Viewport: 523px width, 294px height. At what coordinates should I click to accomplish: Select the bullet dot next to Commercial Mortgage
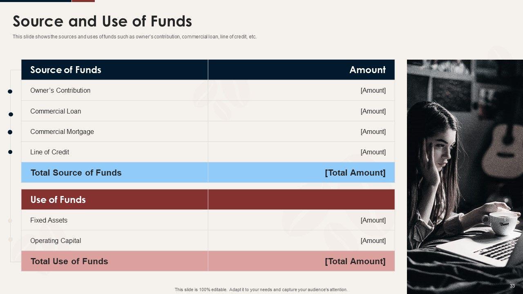click(10, 132)
